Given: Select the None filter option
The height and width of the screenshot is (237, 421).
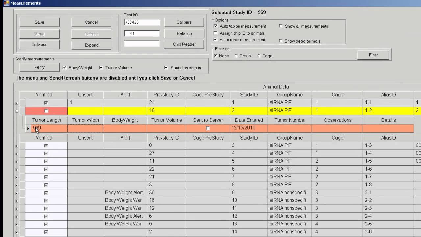Looking at the screenshot, I should point(216,56).
